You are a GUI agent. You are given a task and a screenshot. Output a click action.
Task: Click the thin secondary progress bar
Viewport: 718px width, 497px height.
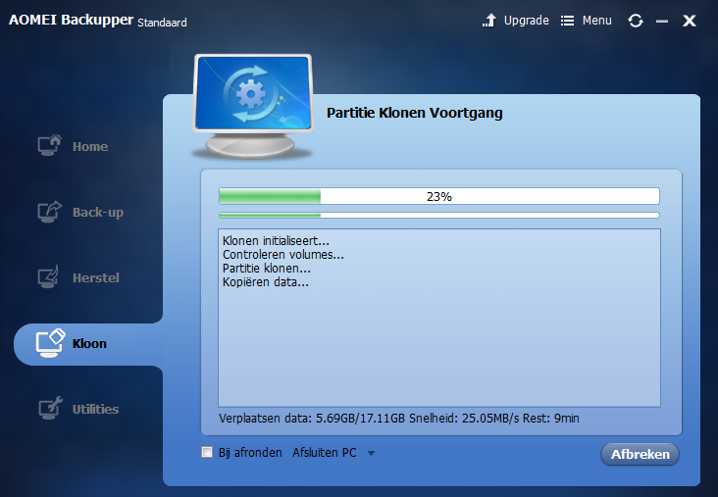click(x=439, y=215)
